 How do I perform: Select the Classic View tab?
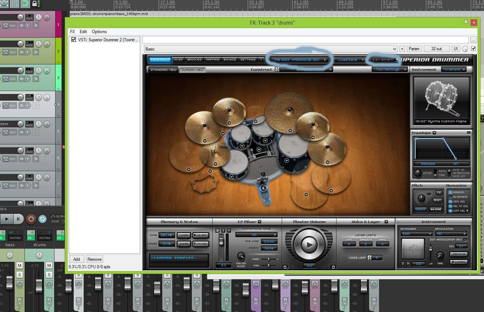pos(193,70)
